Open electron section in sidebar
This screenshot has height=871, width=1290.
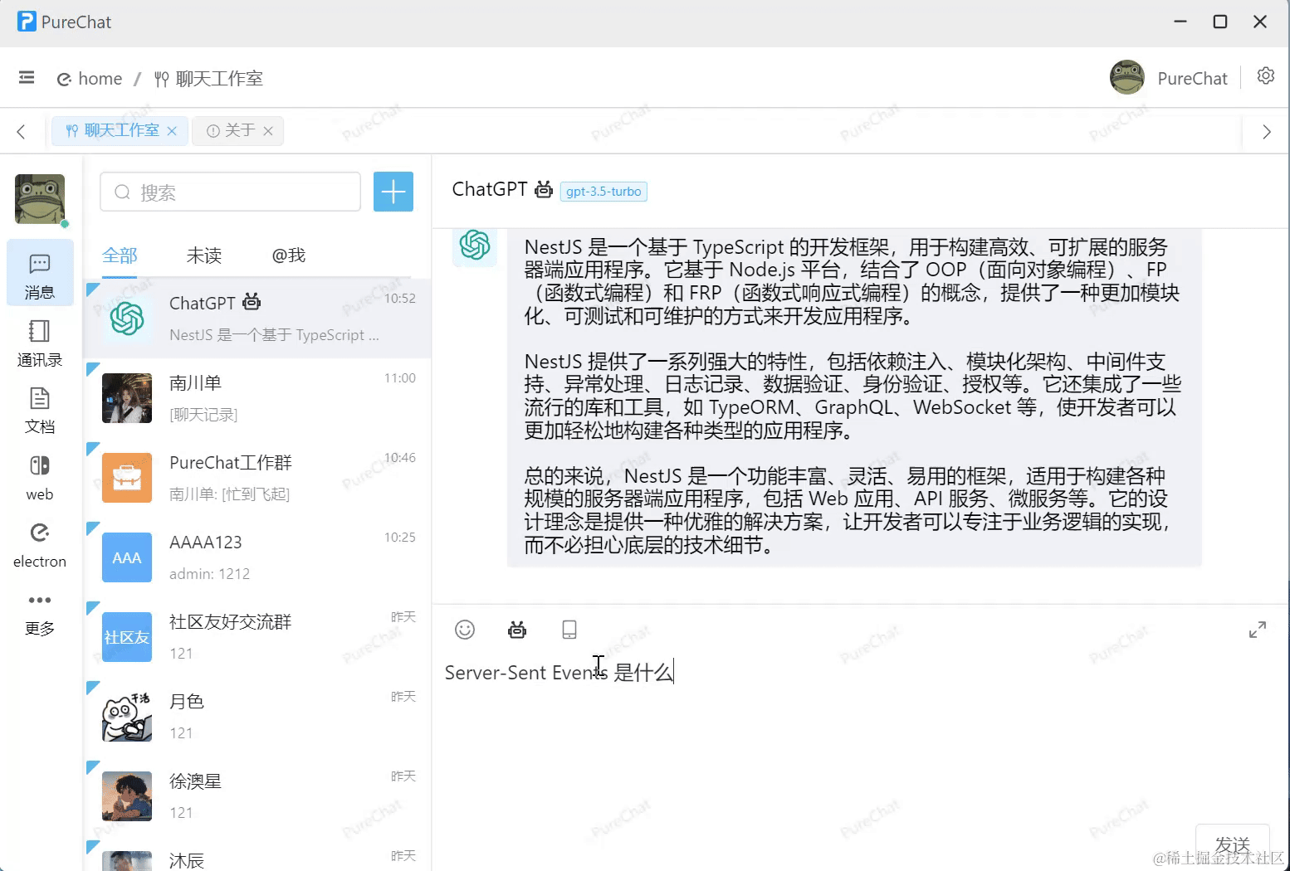[x=40, y=545]
